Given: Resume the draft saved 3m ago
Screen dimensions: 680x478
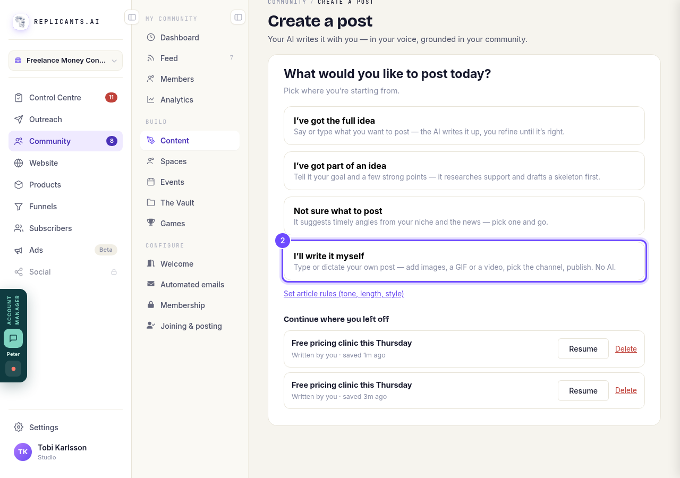Looking at the screenshot, I should click(x=583, y=391).
